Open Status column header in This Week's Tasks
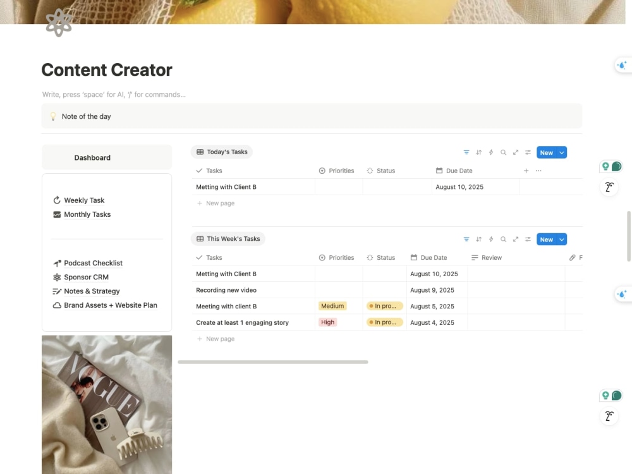This screenshot has width=632, height=474. pyautogui.click(x=381, y=258)
